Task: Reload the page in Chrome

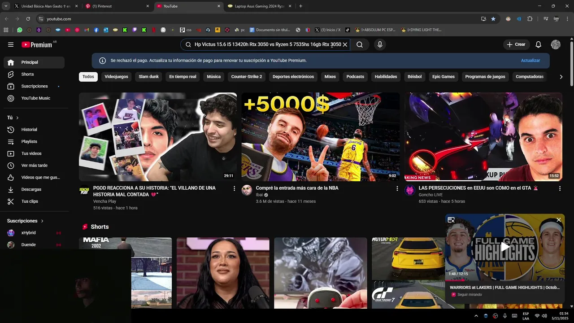Action: pos(28,19)
